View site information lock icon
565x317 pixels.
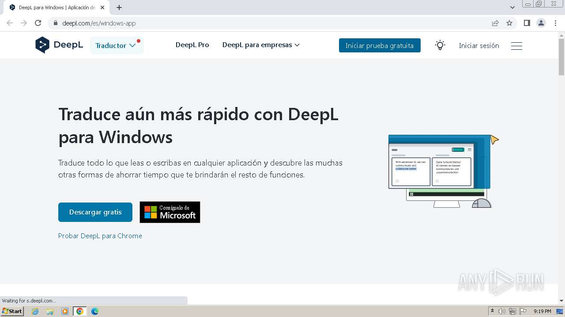(56, 23)
